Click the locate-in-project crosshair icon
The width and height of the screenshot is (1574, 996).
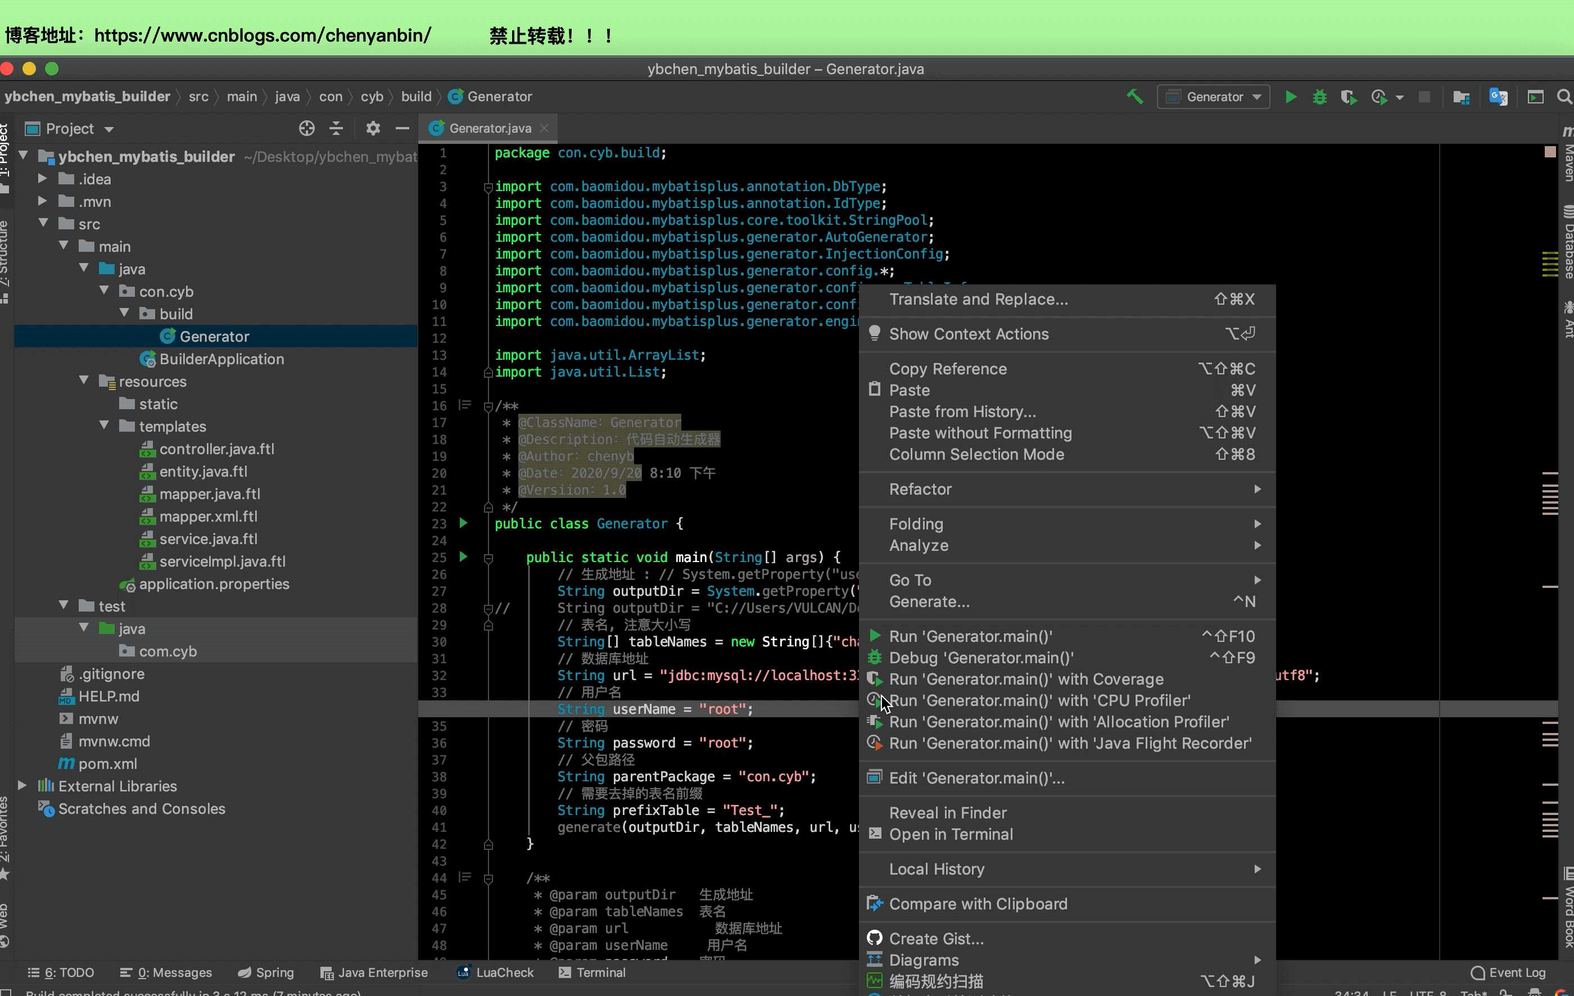pos(306,128)
